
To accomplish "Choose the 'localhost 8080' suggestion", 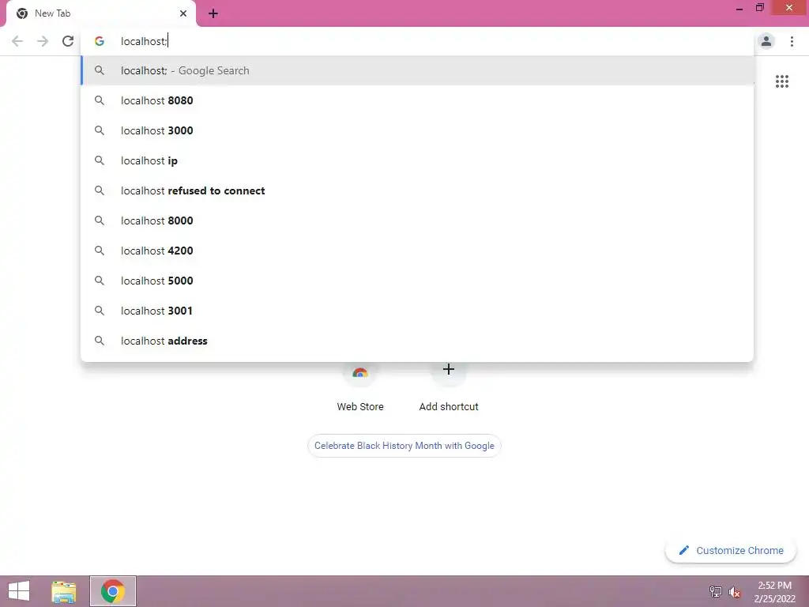I will click(417, 100).
